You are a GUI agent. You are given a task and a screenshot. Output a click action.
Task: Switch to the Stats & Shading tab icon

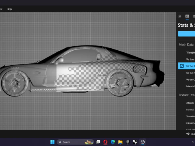pos(187,16)
